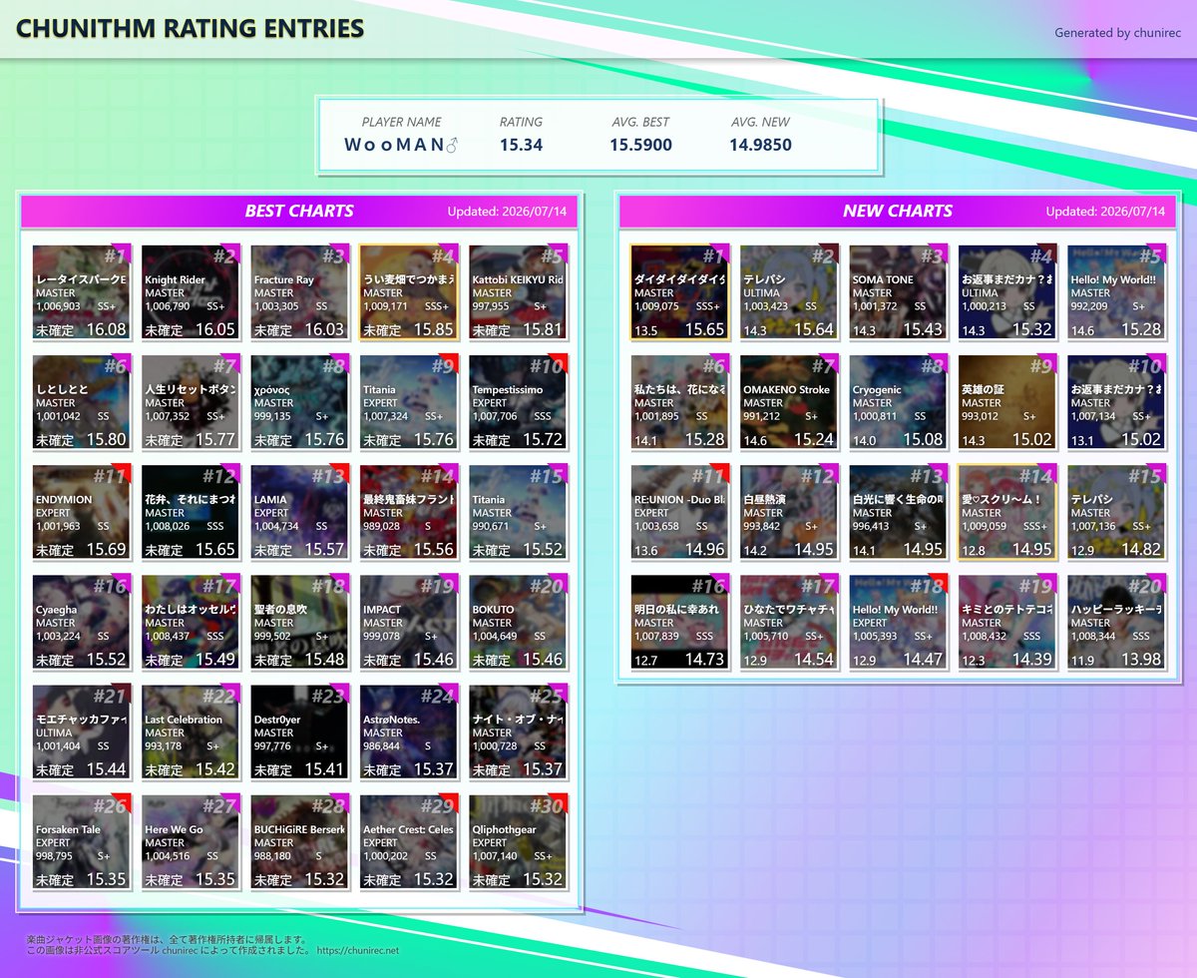Open the Aether Crest: Celestial card
Viewport: 1197px width, 978px height.
tap(409, 842)
